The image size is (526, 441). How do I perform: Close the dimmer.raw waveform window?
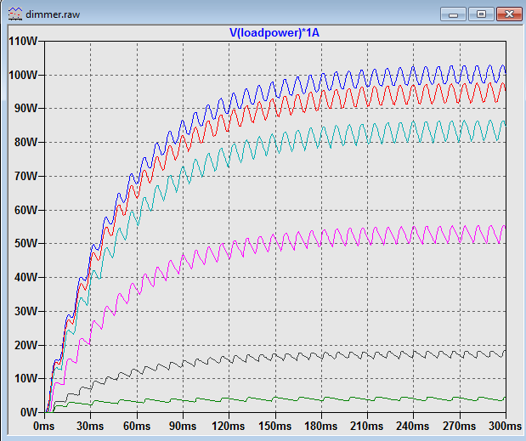(509, 14)
